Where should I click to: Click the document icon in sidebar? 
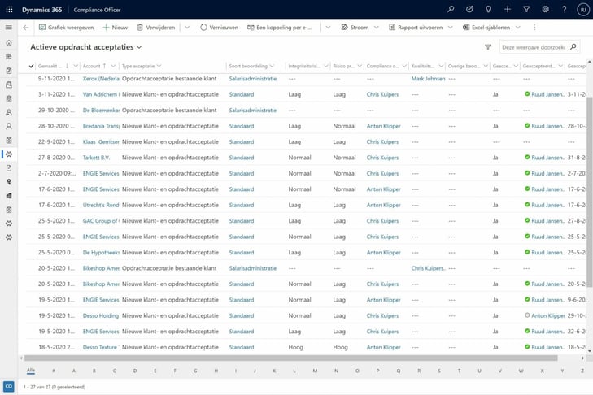tap(9, 167)
